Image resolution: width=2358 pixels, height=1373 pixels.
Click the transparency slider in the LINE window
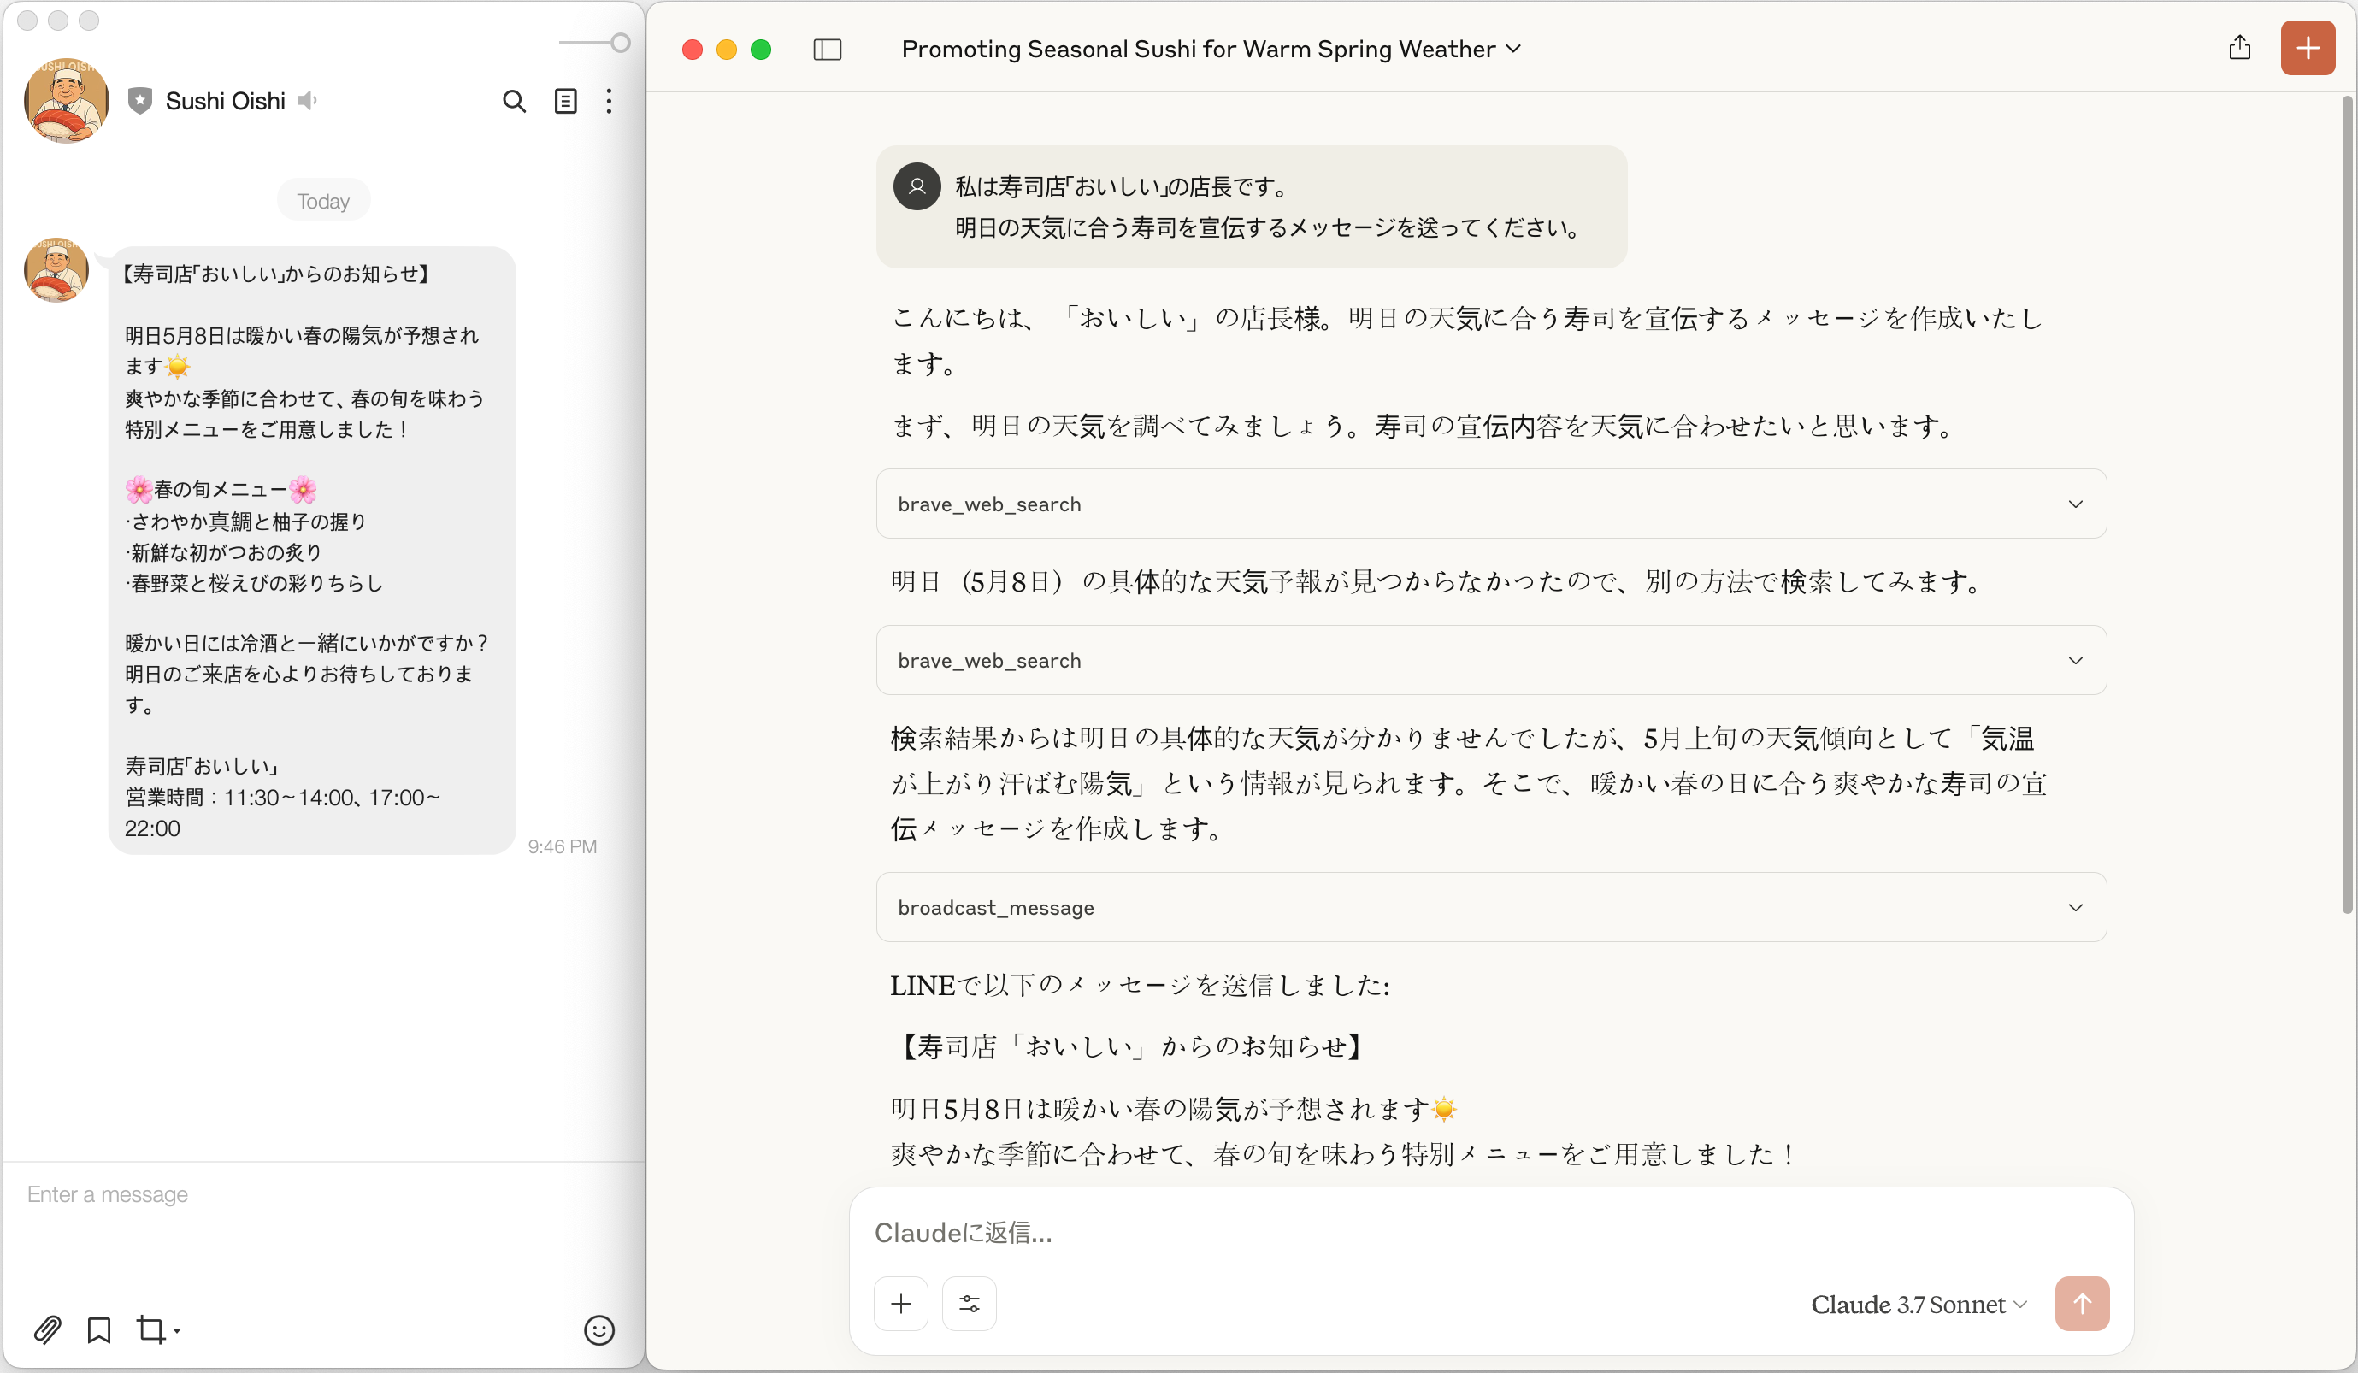[594, 43]
